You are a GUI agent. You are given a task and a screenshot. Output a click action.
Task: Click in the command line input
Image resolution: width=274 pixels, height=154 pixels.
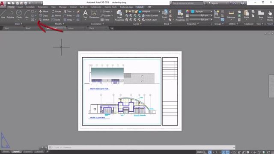142,147
